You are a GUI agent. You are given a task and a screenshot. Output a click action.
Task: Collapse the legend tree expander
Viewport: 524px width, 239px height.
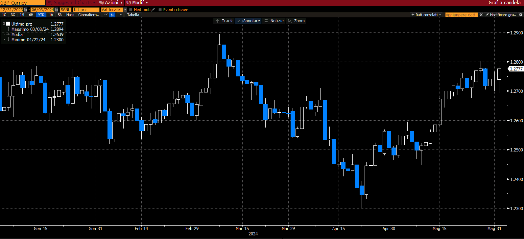pyautogui.click(x=4, y=24)
